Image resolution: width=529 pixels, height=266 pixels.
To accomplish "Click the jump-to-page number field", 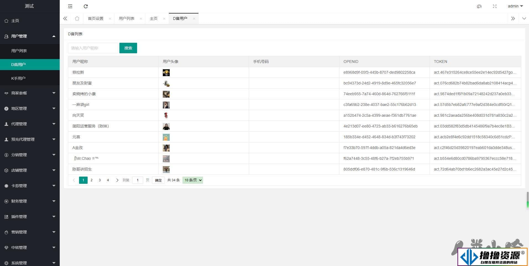I will click(x=138, y=180).
